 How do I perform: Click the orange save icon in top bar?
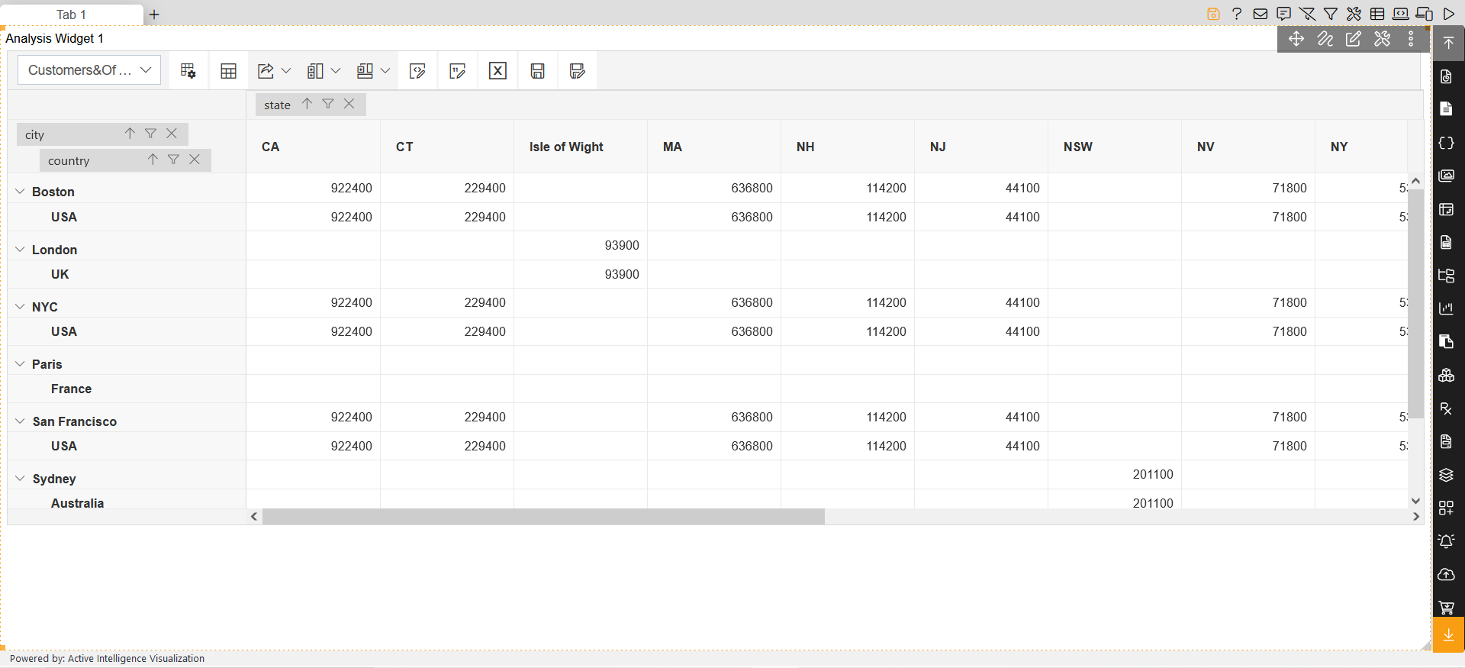coord(1213,14)
